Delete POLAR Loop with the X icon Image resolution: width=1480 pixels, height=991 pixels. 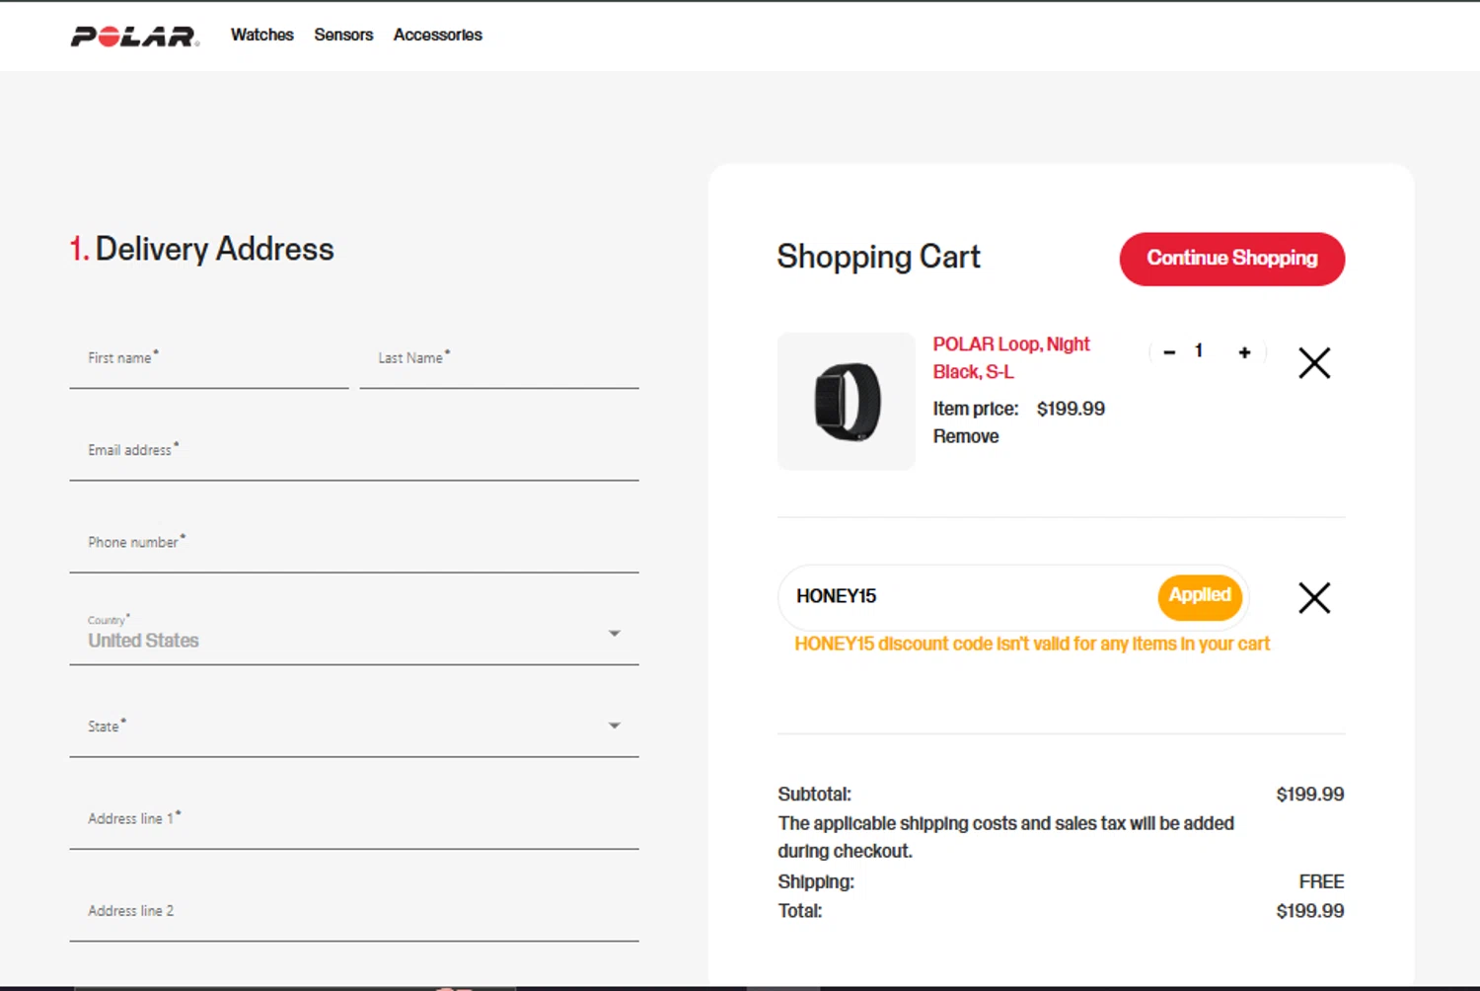coord(1314,363)
